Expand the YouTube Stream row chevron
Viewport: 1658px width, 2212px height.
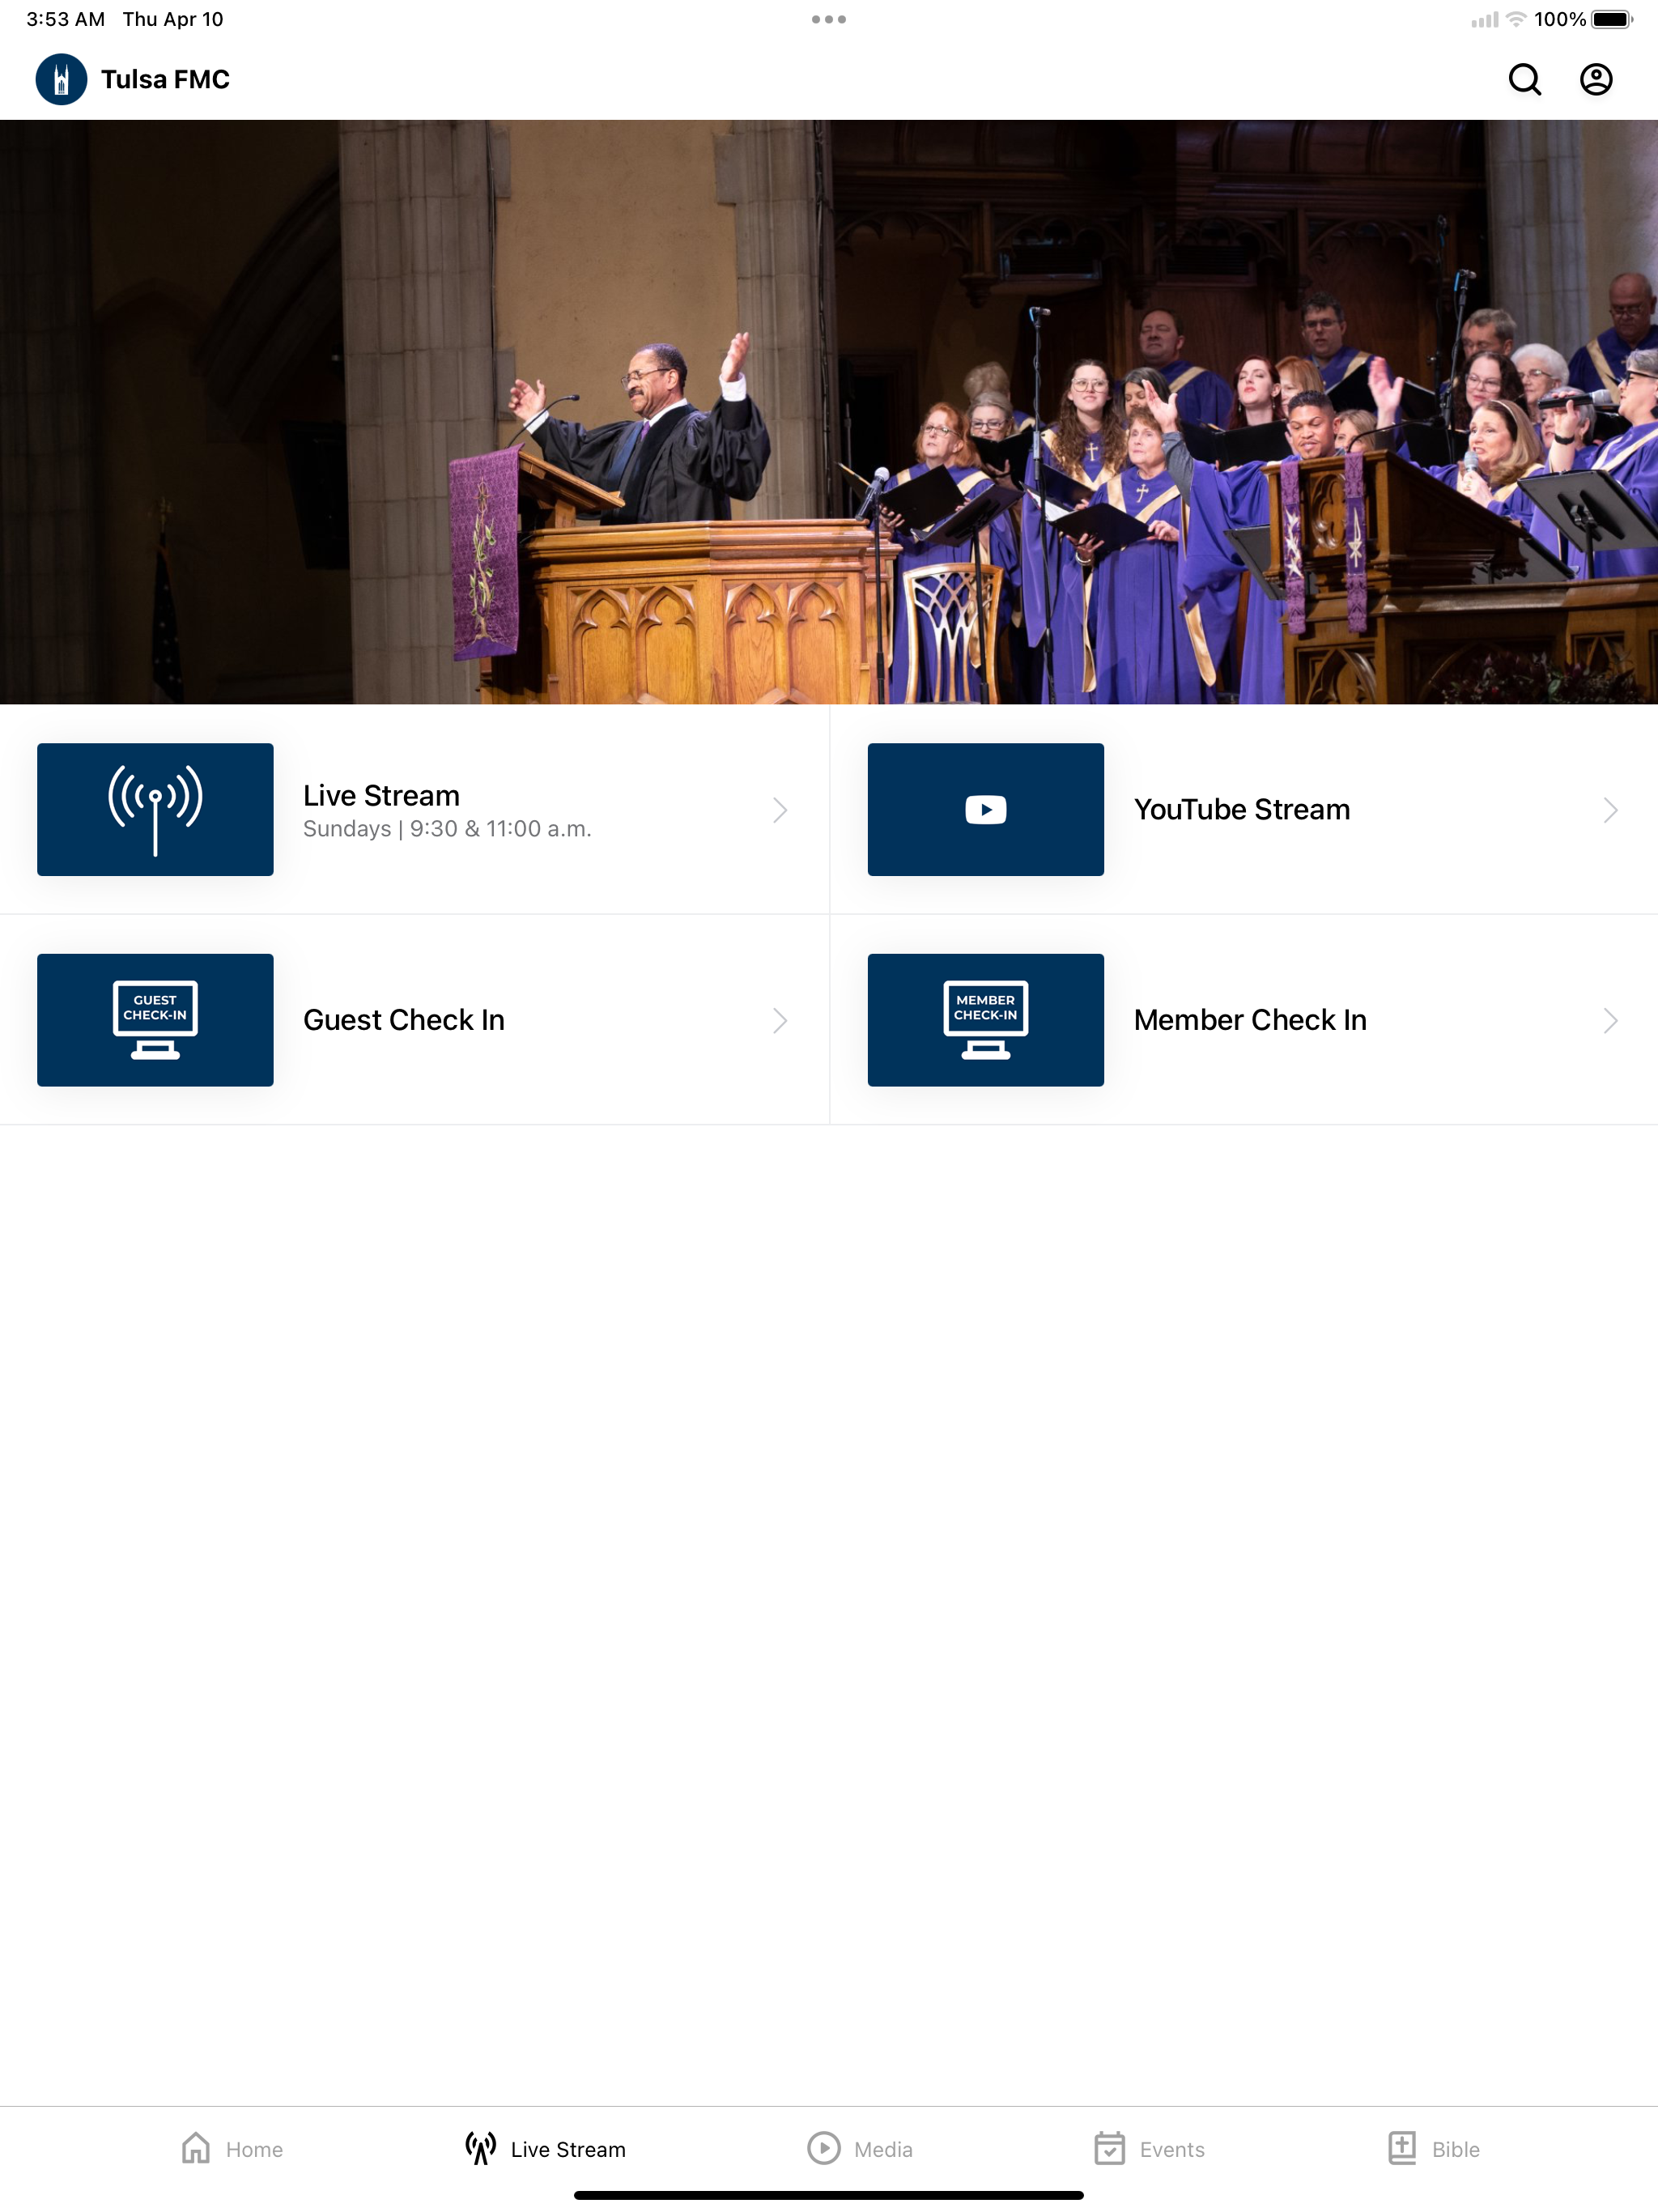pos(1610,810)
